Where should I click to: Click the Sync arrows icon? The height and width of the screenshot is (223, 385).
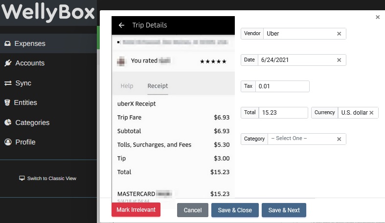click(x=8, y=83)
